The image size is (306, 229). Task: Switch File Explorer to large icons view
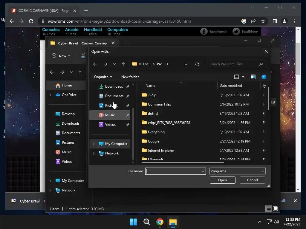[x=275, y=209]
